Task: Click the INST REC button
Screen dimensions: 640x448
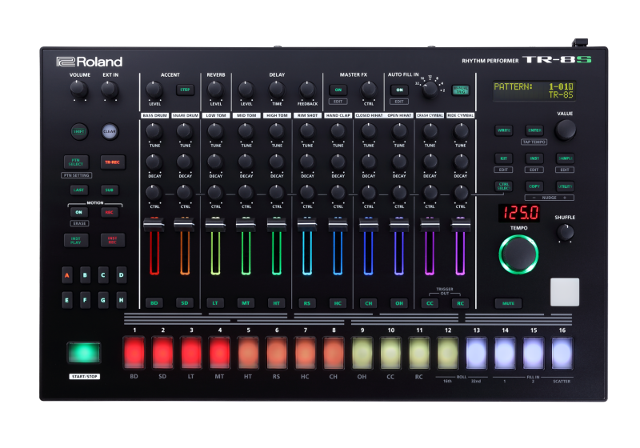Action: pyautogui.click(x=112, y=240)
